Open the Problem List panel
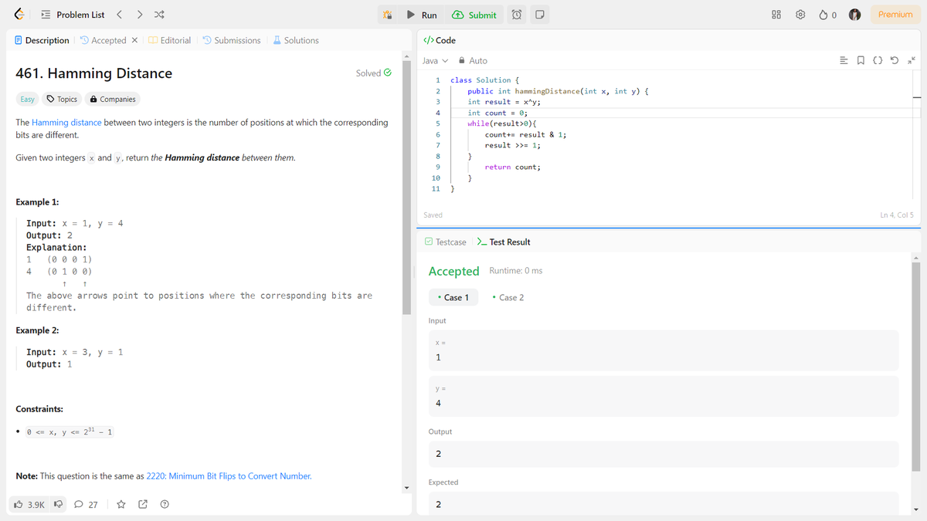 [x=73, y=15]
